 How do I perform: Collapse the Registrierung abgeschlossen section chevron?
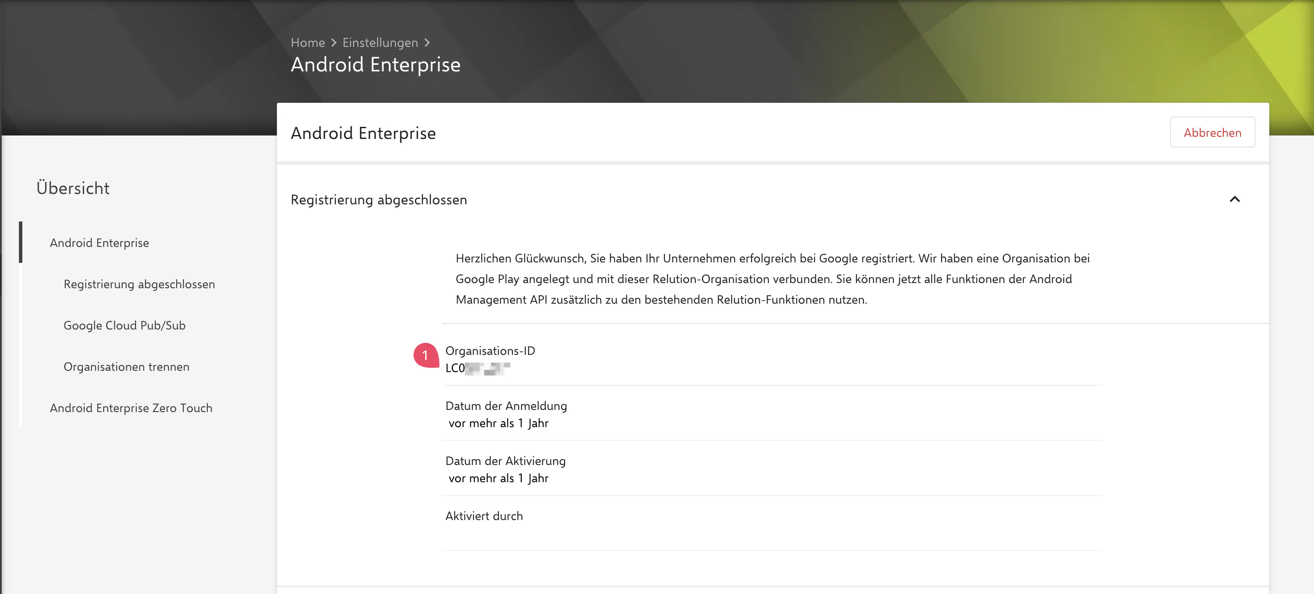(x=1235, y=200)
